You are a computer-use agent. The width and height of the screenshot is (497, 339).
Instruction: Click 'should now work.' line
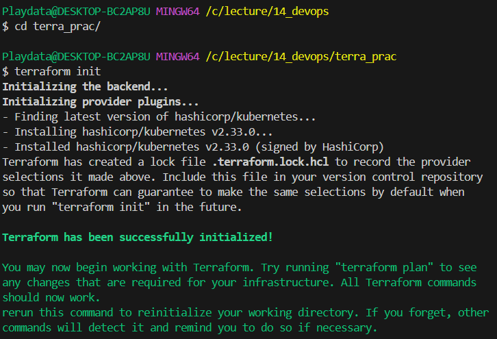[x=51, y=298]
